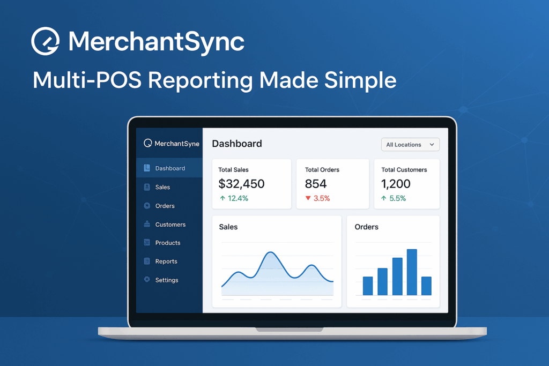
Task: Click the Orders sidebar icon
Action: tap(147, 206)
